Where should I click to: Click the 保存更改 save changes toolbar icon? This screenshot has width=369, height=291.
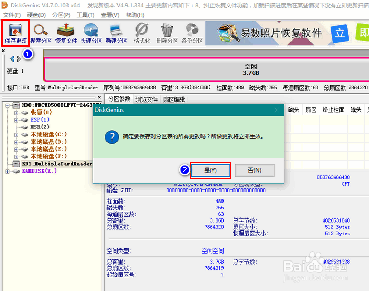[15, 33]
